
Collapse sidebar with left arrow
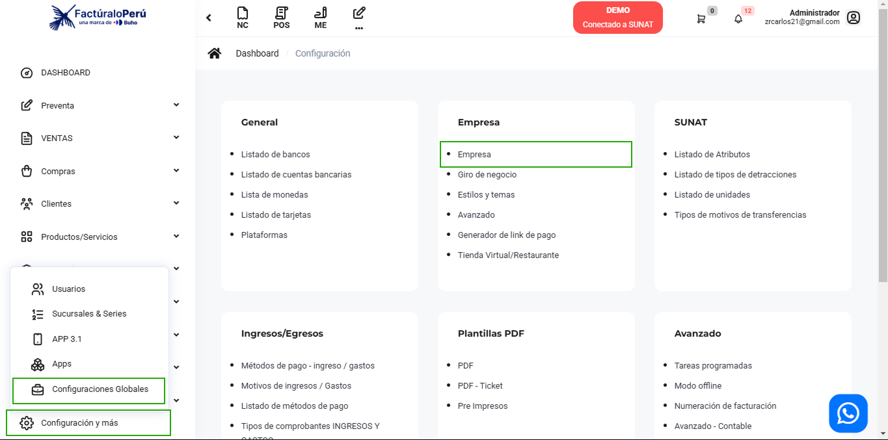pos(209,18)
